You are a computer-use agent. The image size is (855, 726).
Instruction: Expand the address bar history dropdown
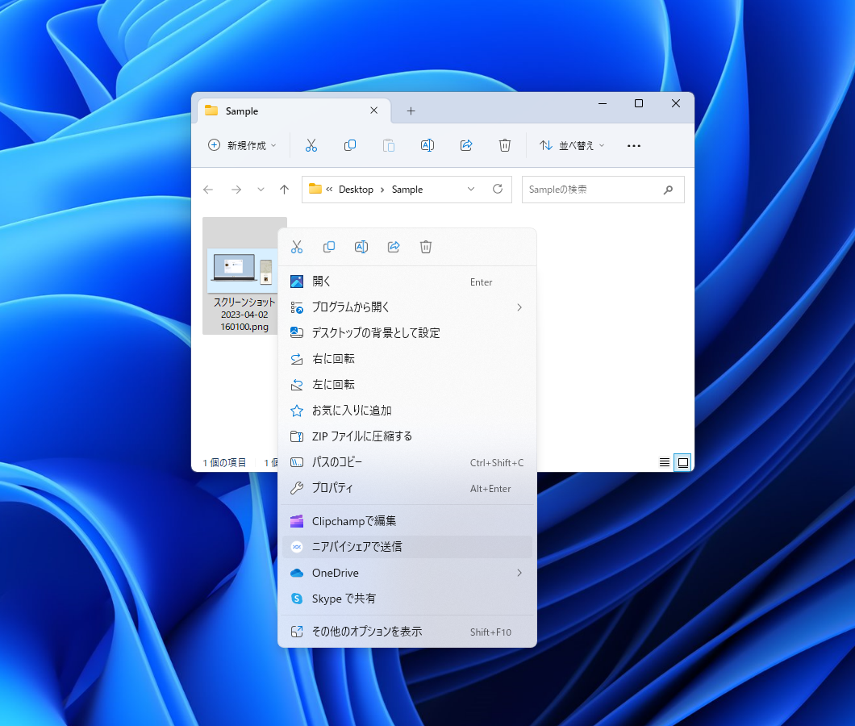click(471, 189)
